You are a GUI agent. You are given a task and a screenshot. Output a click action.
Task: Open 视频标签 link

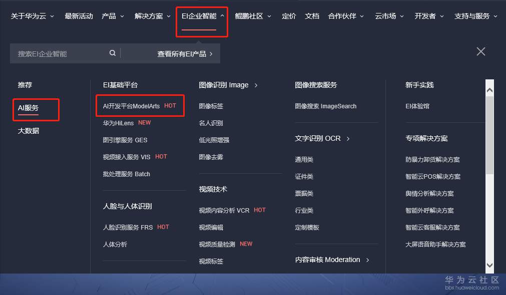[x=211, y=261]
